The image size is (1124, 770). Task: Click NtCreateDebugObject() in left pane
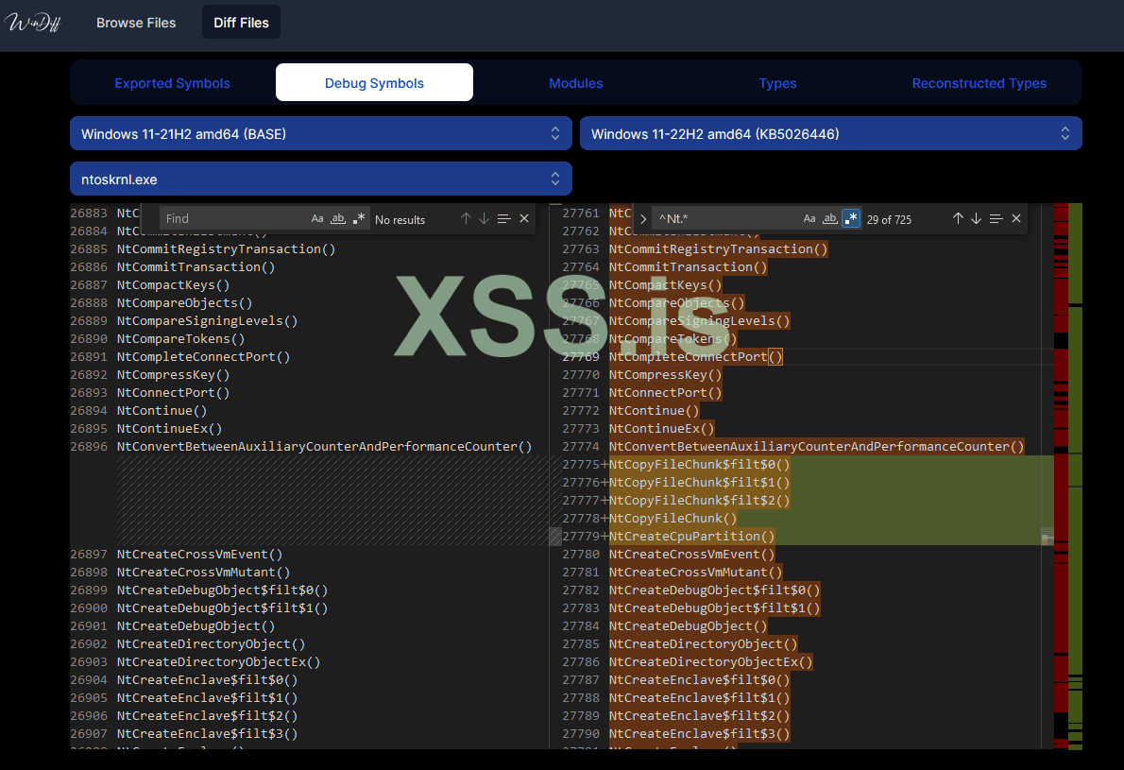(196, 625)
